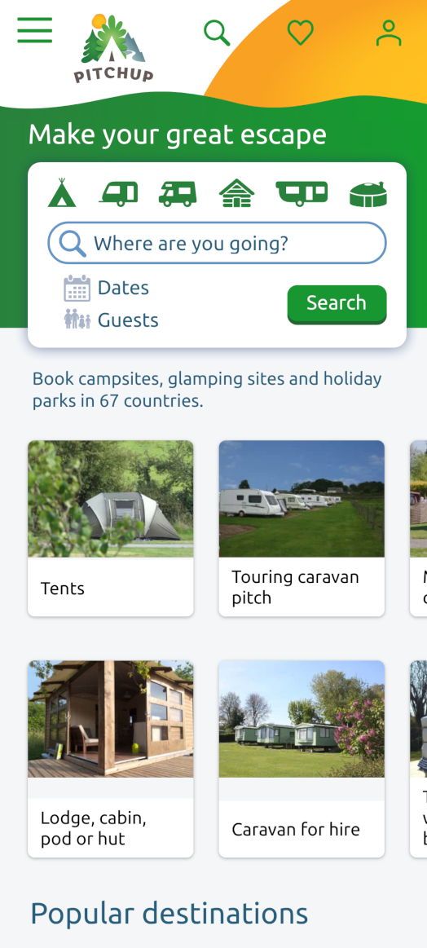Open the Guests selector

pyautogui.click(x=112, y=320)
